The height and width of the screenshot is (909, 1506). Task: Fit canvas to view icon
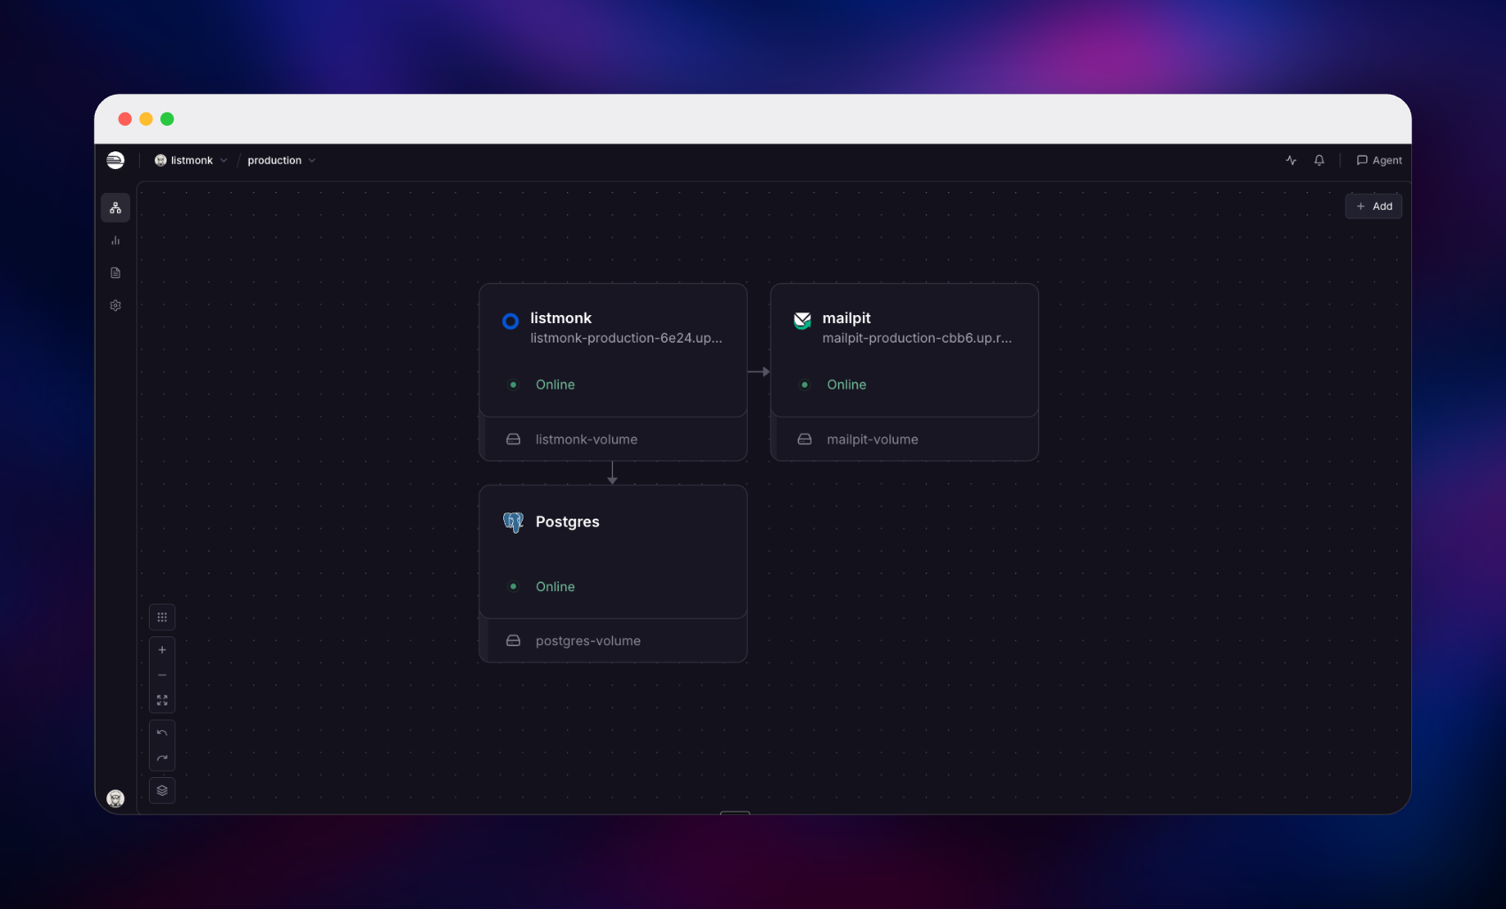point(162,700)
